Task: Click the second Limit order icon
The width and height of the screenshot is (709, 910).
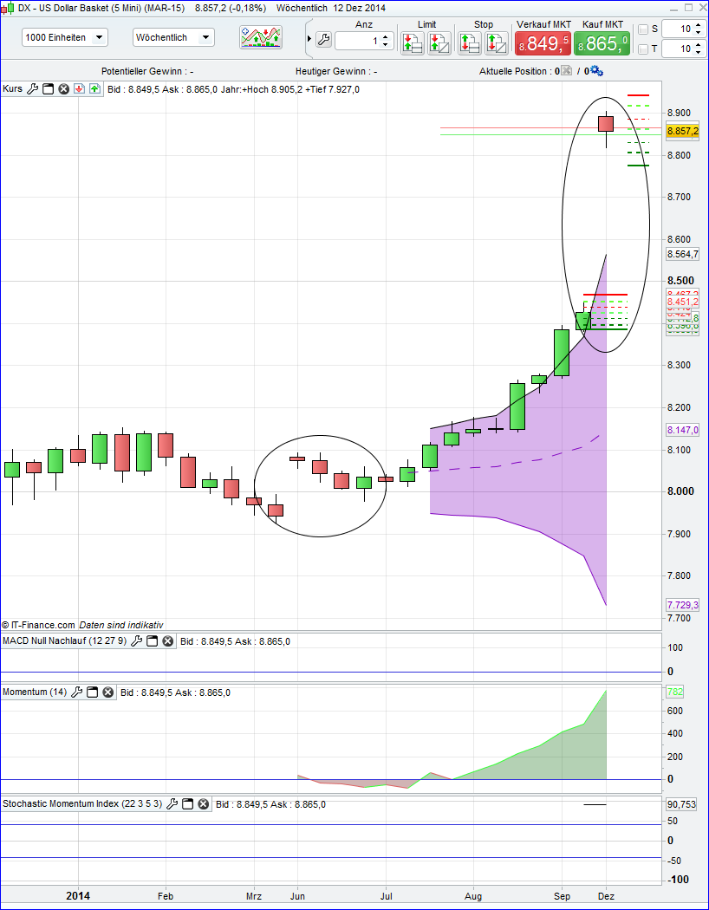Action: [x=439, y=43]
